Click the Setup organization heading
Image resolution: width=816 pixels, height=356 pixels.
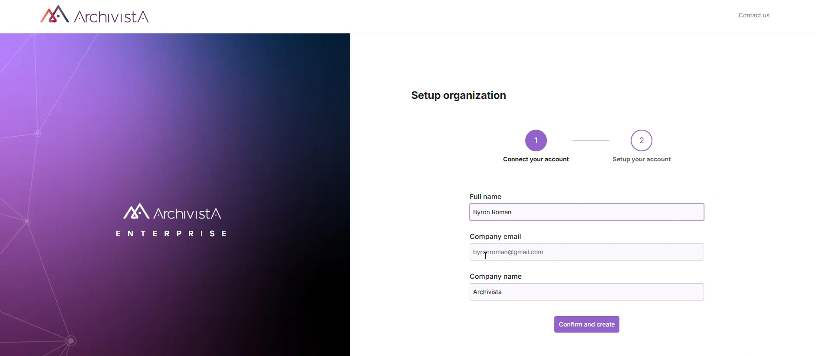point(458,95)
